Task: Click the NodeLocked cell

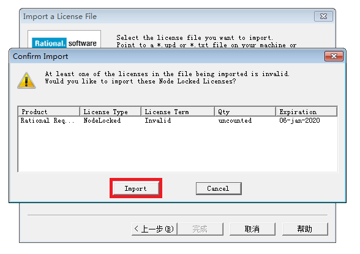Action: pyautogui.click(x=102, y=120)
